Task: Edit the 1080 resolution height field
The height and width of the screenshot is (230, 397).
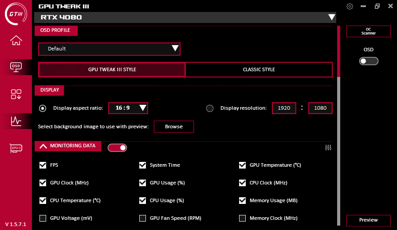Action: tap(320, 108)
